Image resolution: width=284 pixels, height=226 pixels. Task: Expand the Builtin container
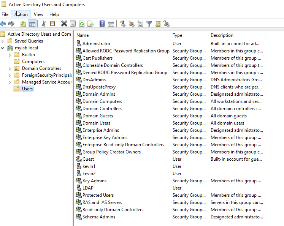click(10, 55)
